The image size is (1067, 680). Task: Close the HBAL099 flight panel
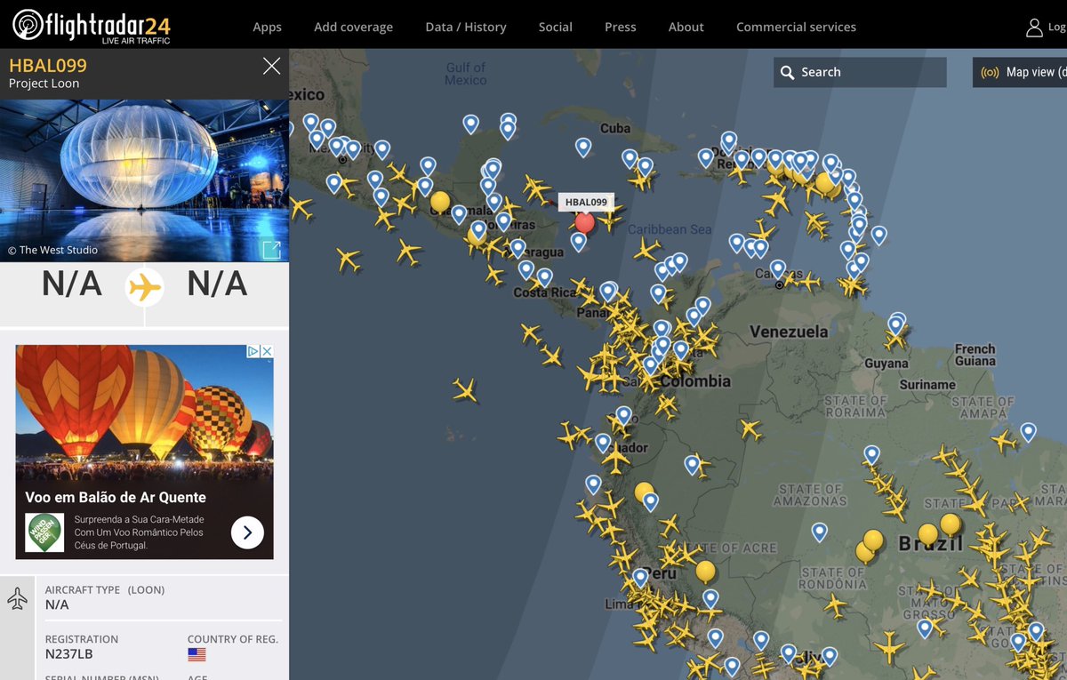coord(271,66)
